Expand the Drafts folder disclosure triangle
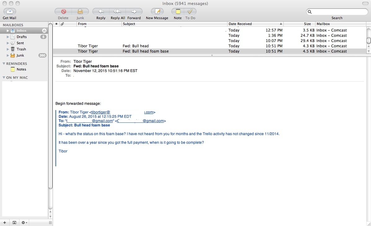Screen dimensions: 371x226 pos(8,37)
